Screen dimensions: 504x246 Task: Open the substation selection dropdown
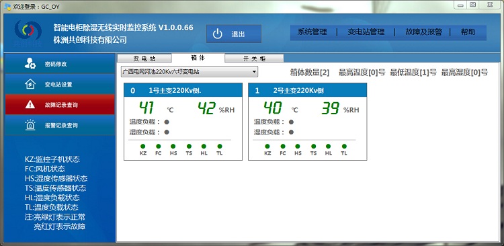190,72
